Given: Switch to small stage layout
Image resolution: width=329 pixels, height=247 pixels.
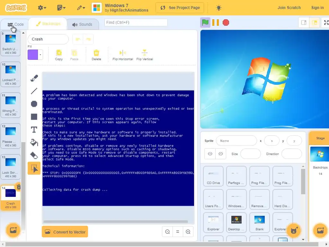Looking at the screenshot, I should click(304, 23).
